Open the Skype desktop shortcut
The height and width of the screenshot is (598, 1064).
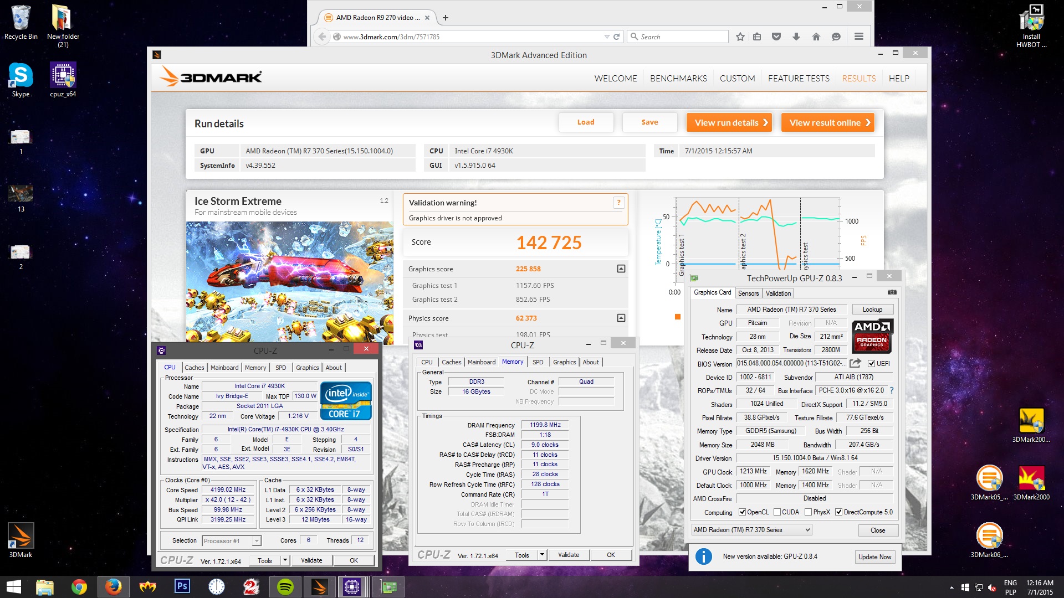21,80
